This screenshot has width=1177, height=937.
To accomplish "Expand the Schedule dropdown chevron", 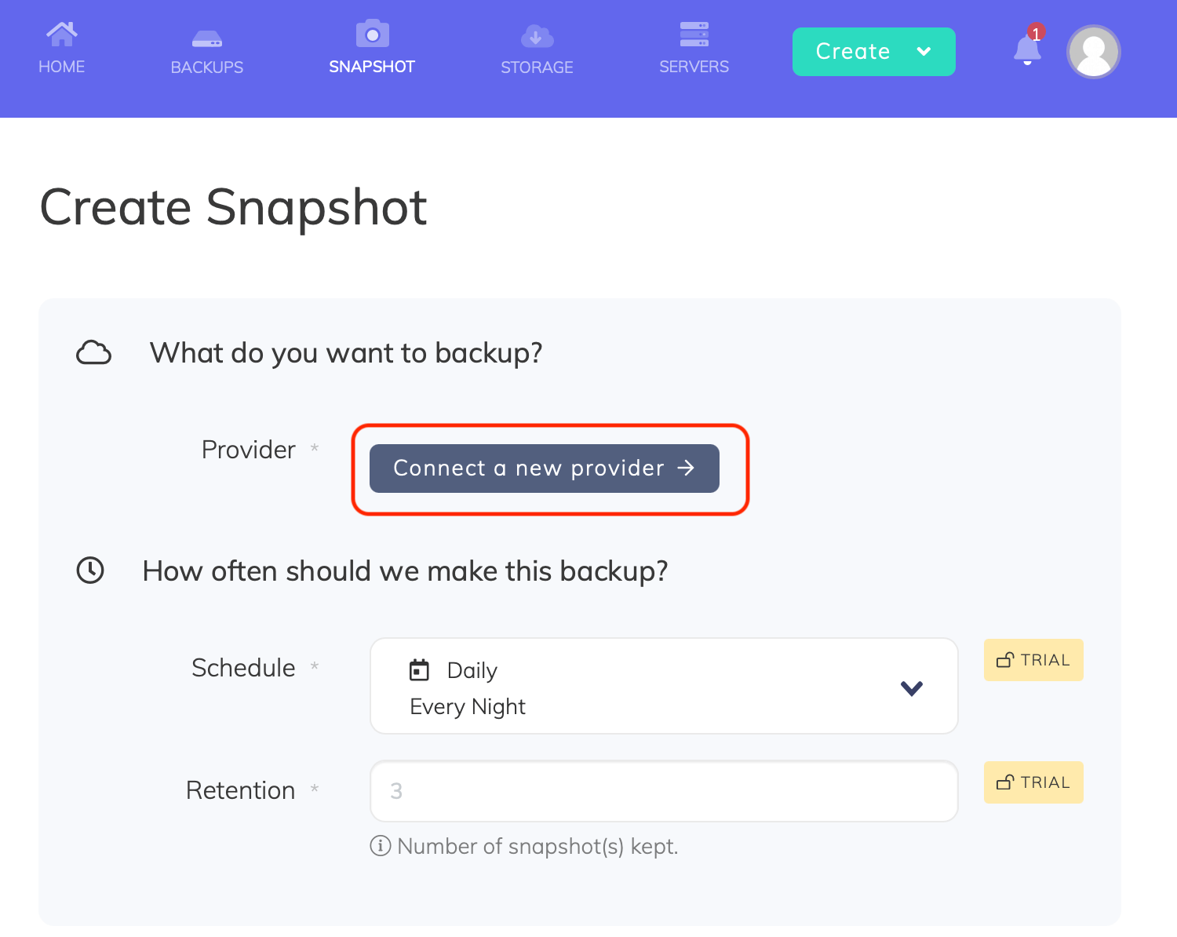I will tap(912, 687).
